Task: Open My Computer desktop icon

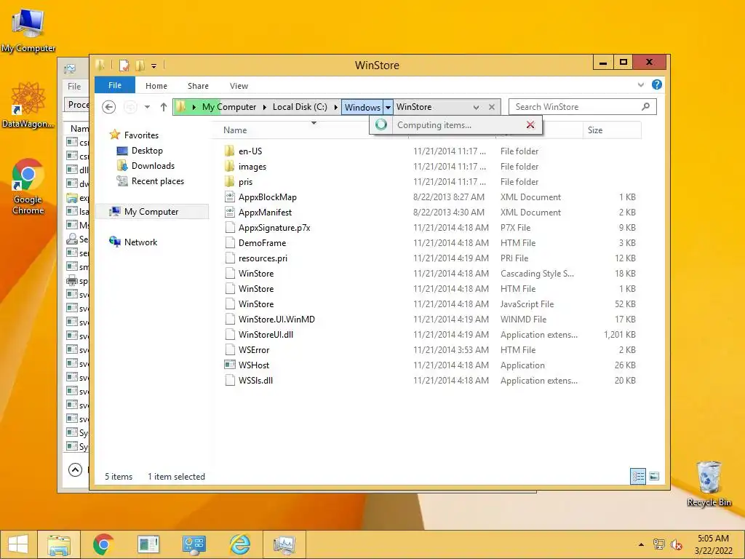Action: (28, 29)
